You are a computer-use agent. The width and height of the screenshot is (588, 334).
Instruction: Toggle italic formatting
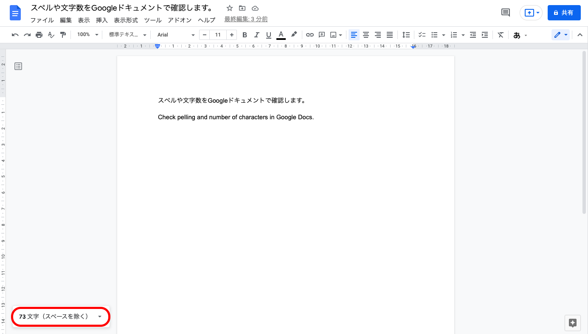[256, 35]
